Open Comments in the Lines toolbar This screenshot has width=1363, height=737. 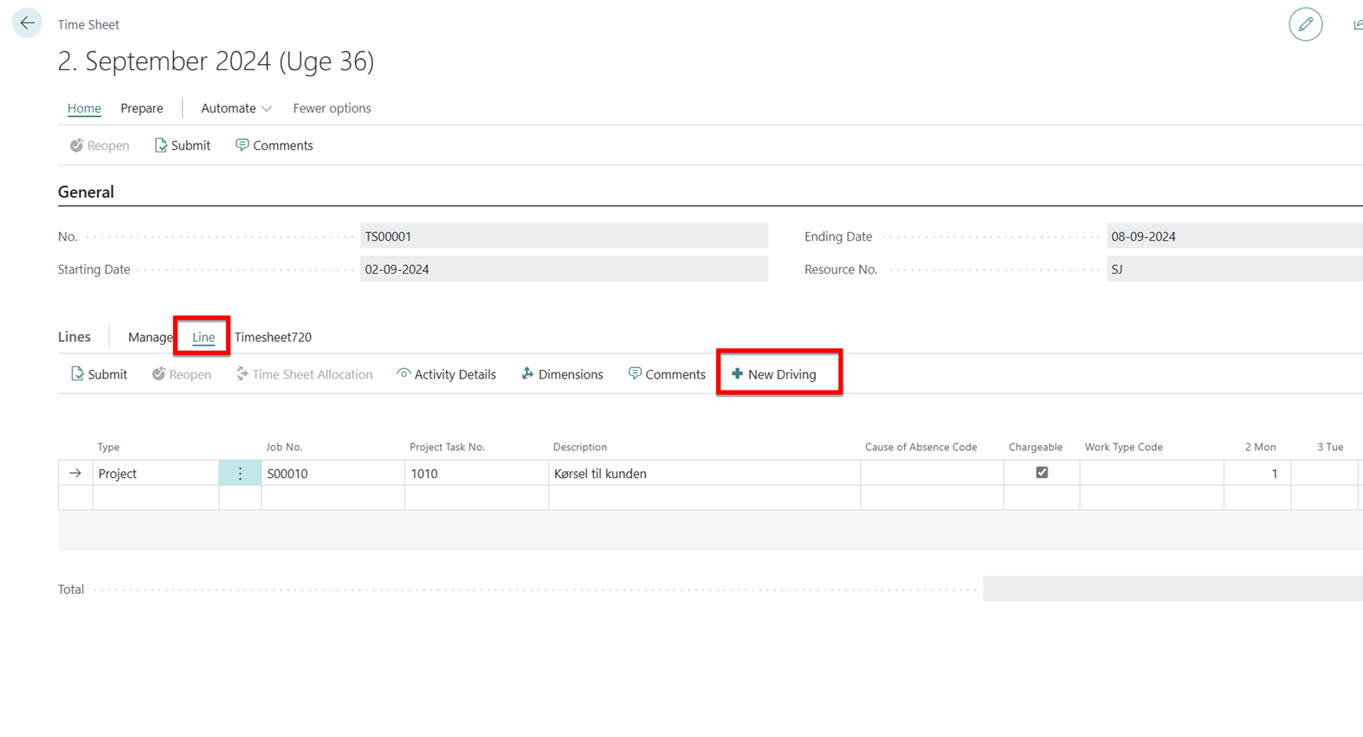pos(667,374)
